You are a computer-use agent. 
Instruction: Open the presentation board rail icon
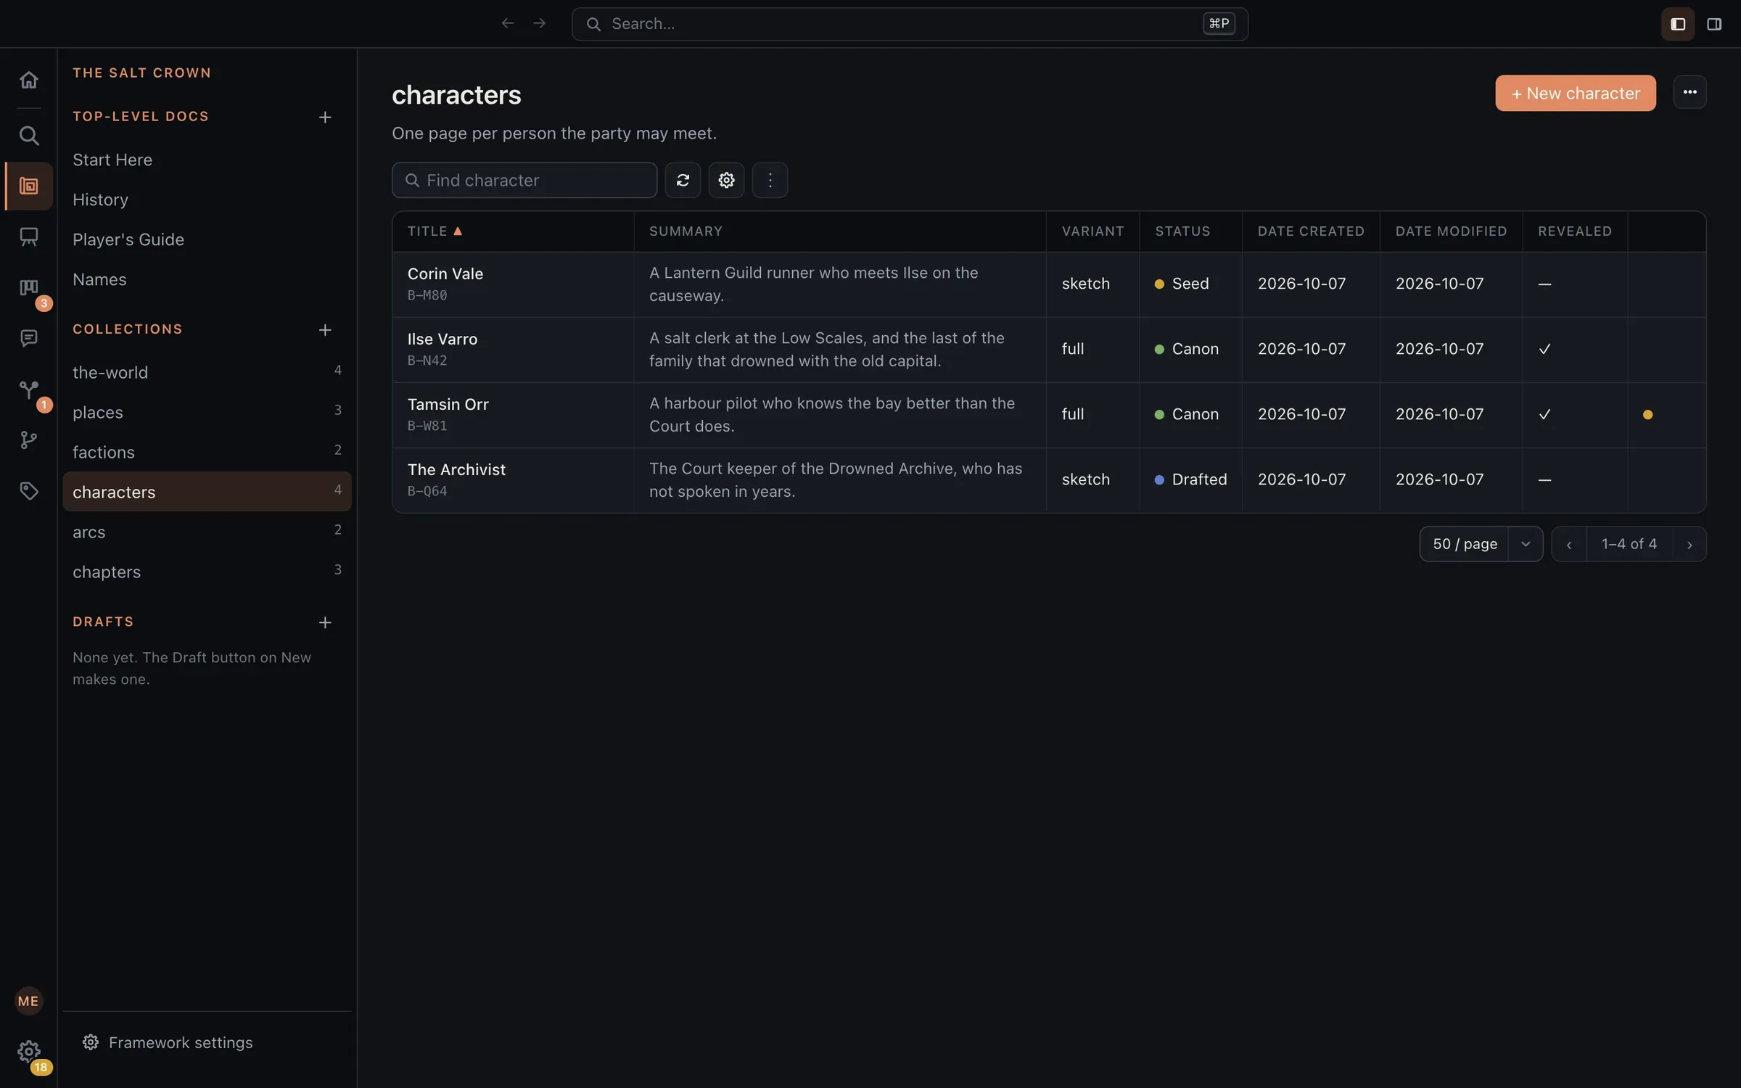(x=28, y=237)
